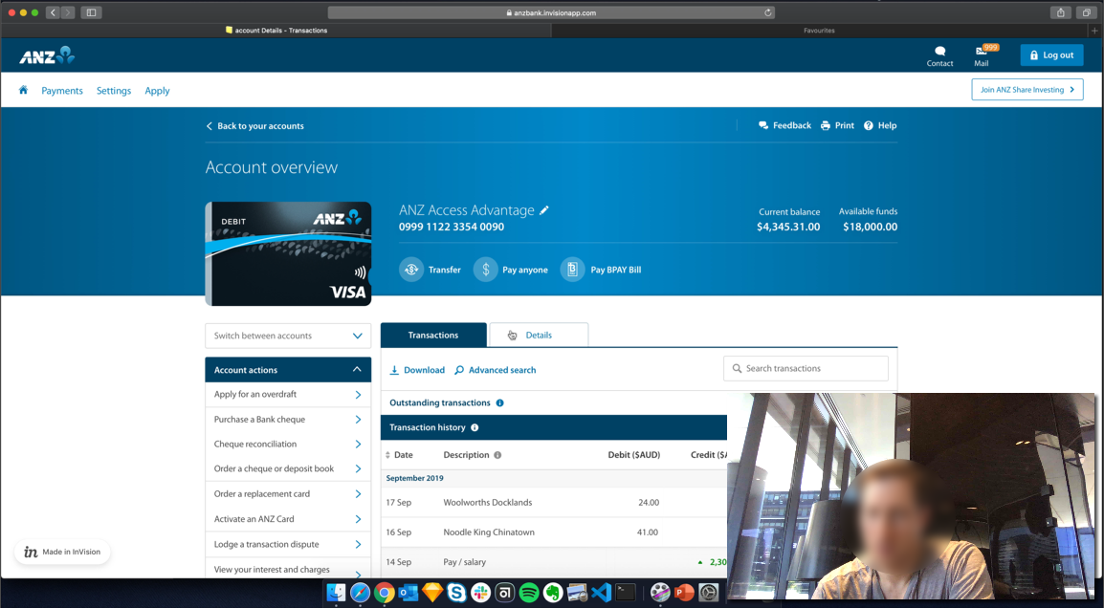Open View your interest and charges
The height and width of the screenshot is (608, 1104).
[x=288, y=569]
